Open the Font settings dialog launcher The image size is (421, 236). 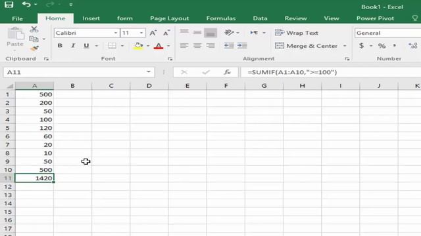pyautogui.click(x=170, y=59)
